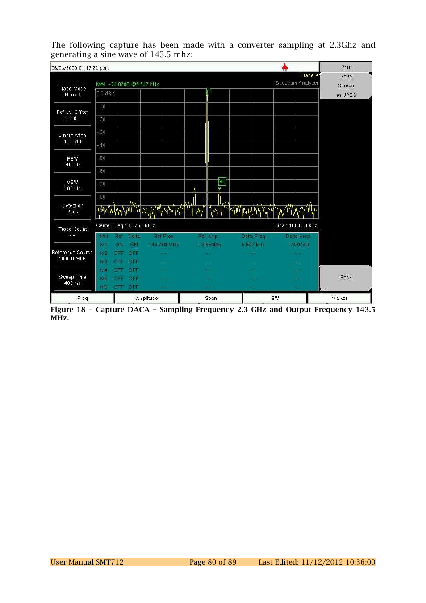Open the Detection Peak setting
Image resolution: width=426 pixels, height=603 pixels.
pyautogui.click(x=72, y=208)
